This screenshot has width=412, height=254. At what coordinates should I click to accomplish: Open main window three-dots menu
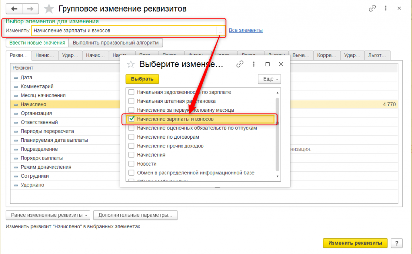click(x=386, y=8)
